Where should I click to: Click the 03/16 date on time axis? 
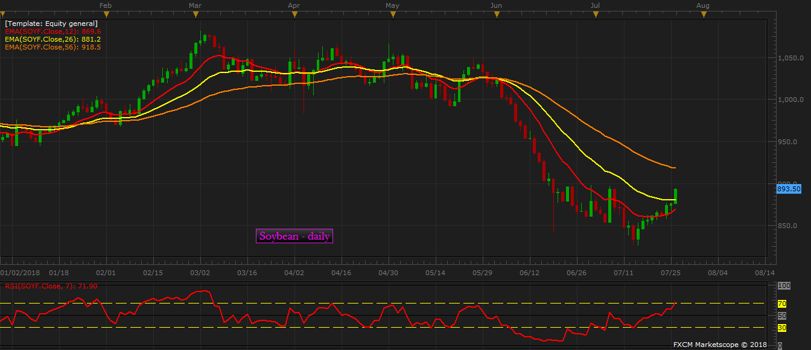tap(247, 272)
